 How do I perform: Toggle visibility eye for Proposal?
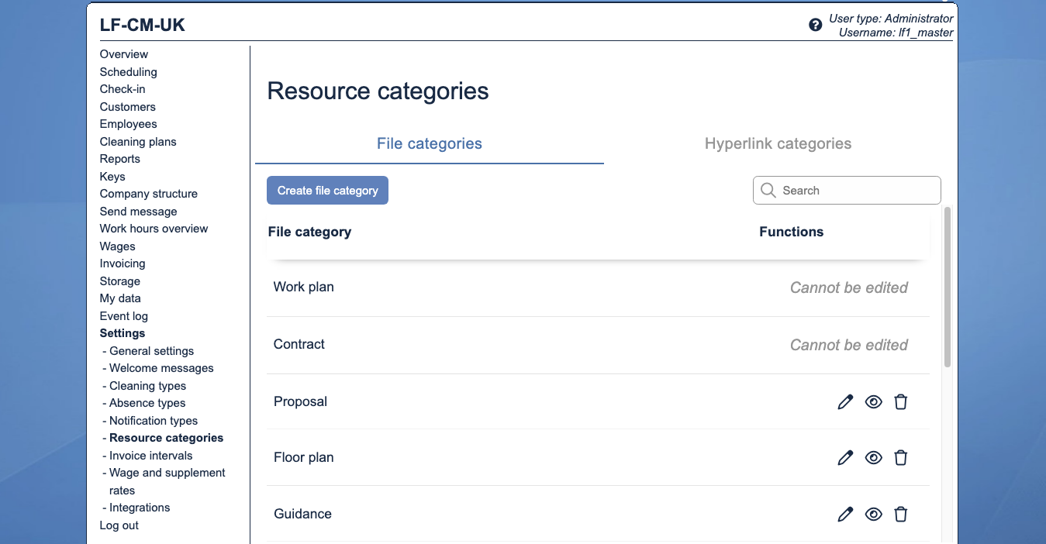[x=873, y=401]
